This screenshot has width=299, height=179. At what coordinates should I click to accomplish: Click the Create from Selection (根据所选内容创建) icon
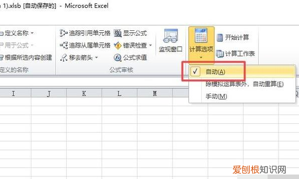click(1, 58)
